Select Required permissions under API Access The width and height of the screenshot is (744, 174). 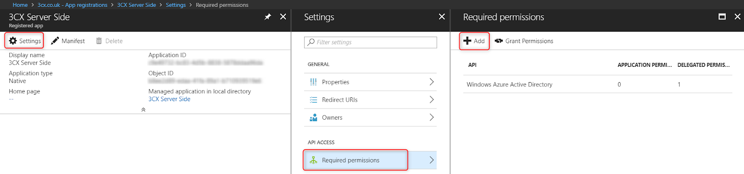pyautogui.click(x=370, y=160)
